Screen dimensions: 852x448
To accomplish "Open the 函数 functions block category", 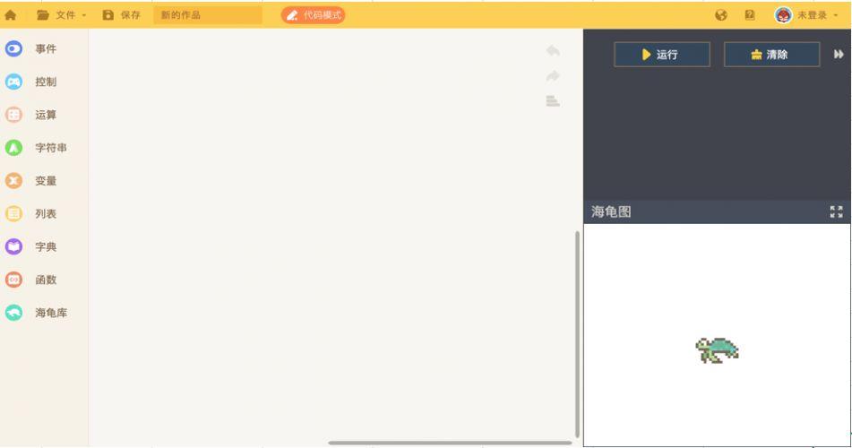I will tap(31, 280).
